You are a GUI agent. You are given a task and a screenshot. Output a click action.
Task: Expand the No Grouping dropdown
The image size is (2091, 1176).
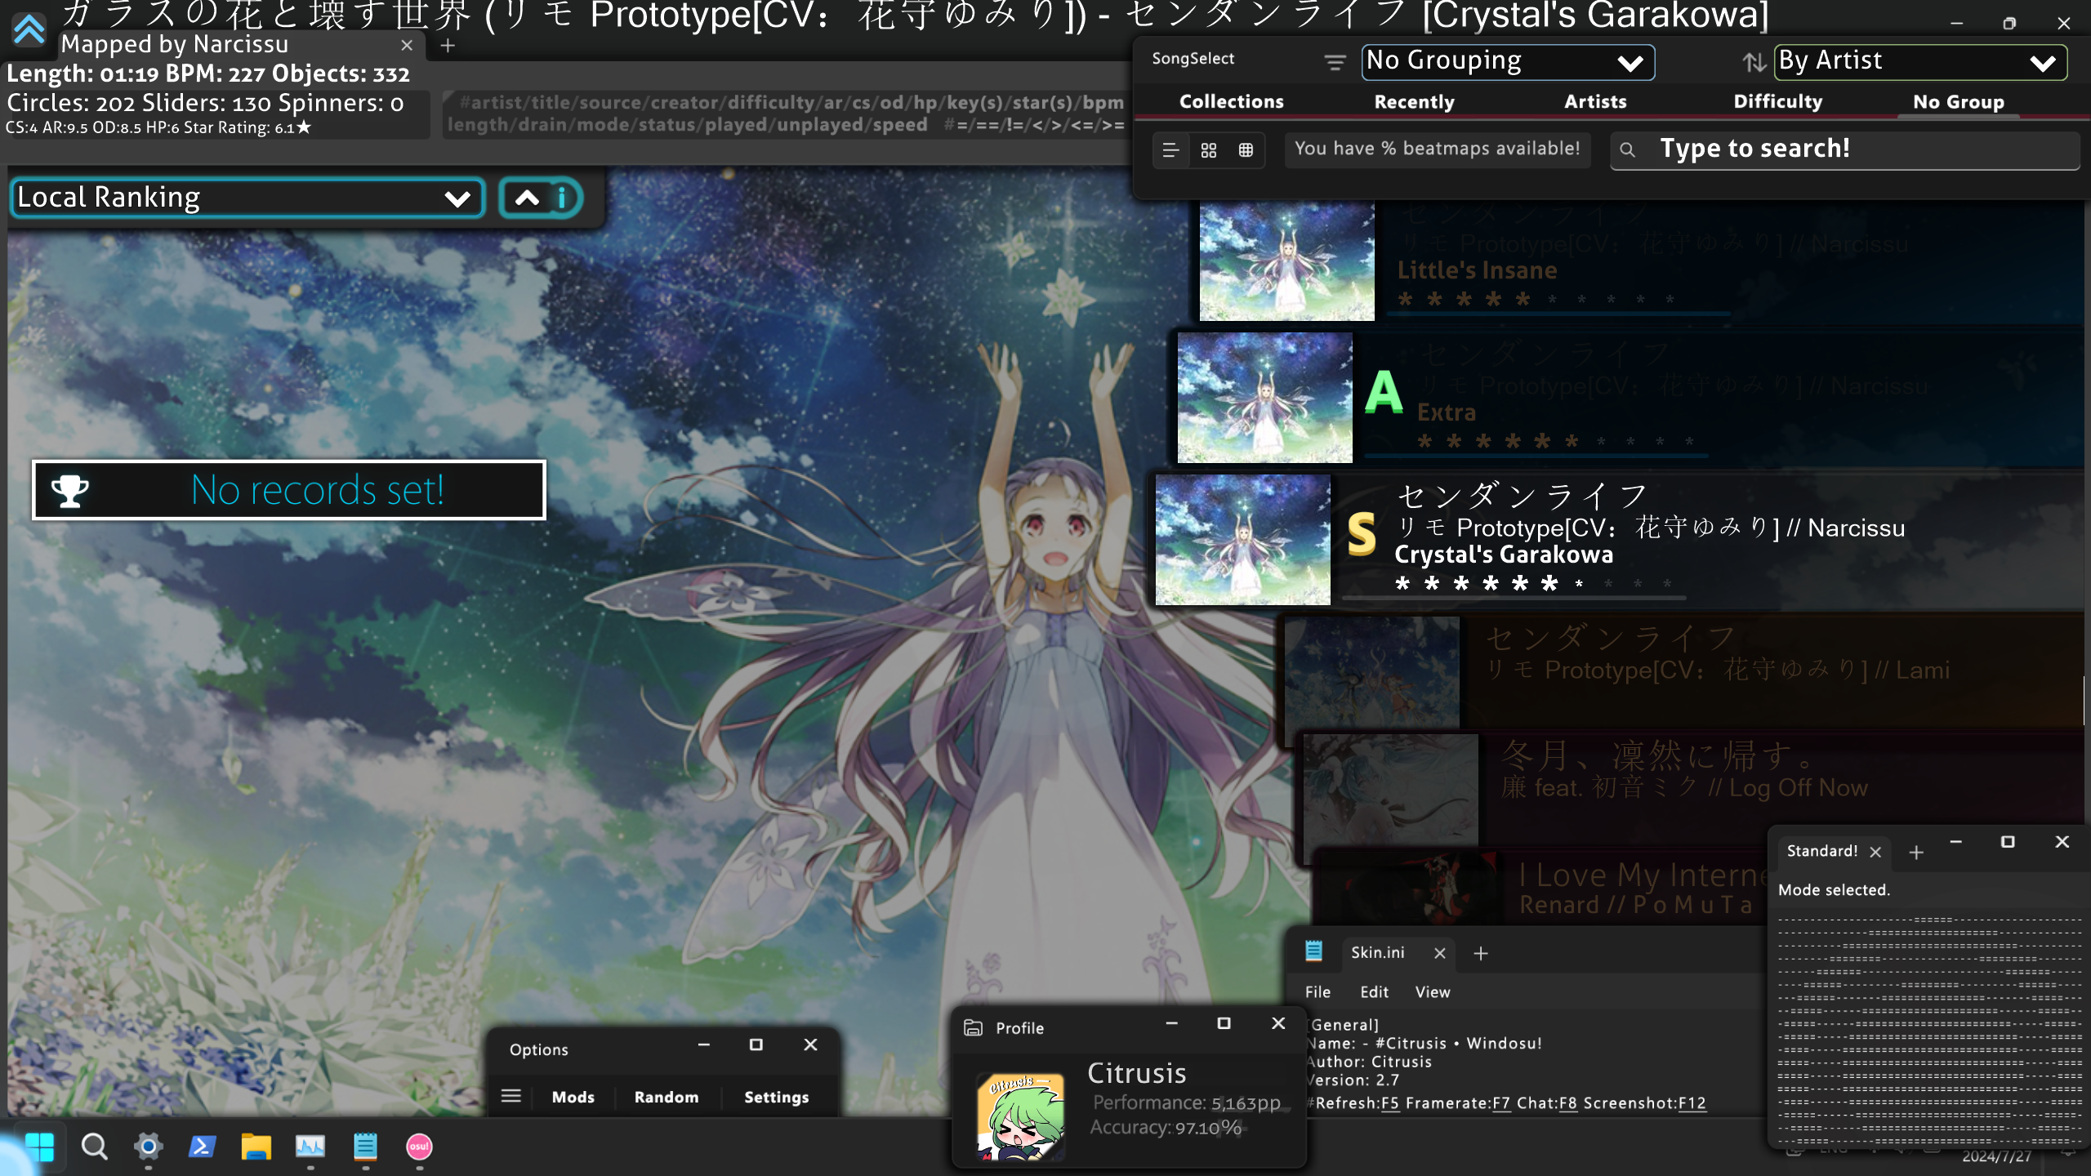click(x=1508, y=62)
